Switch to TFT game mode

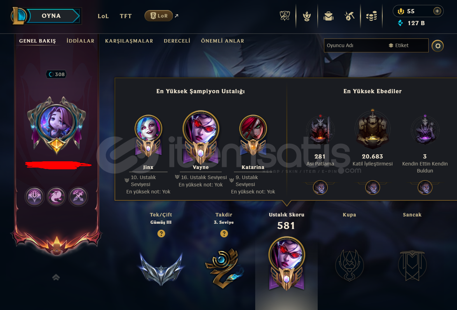[x=126, y=16]
